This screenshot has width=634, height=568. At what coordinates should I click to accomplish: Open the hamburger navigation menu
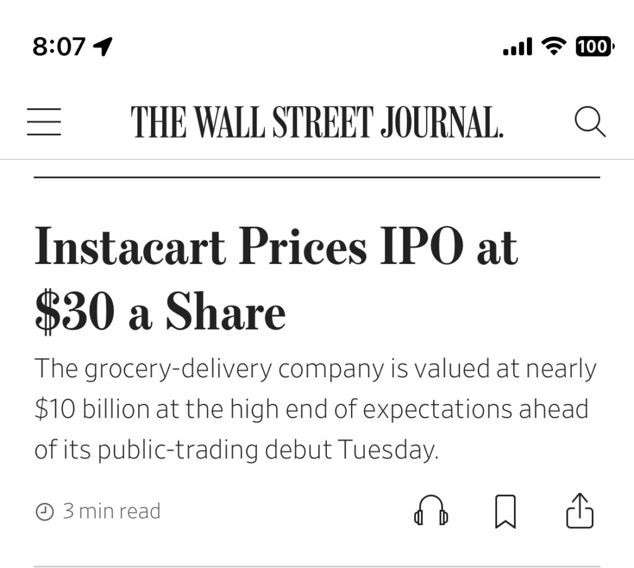[x=44, y=122]
